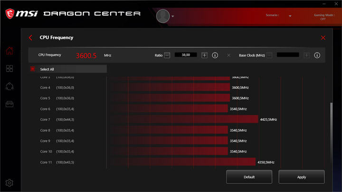Expand the user profile dropdown arrow
Viewport: 342px width, 192px height.
[173, 16]
